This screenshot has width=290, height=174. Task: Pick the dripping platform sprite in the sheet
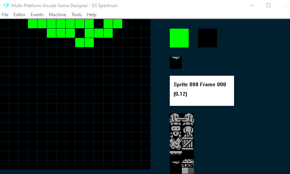pos(176,153)
